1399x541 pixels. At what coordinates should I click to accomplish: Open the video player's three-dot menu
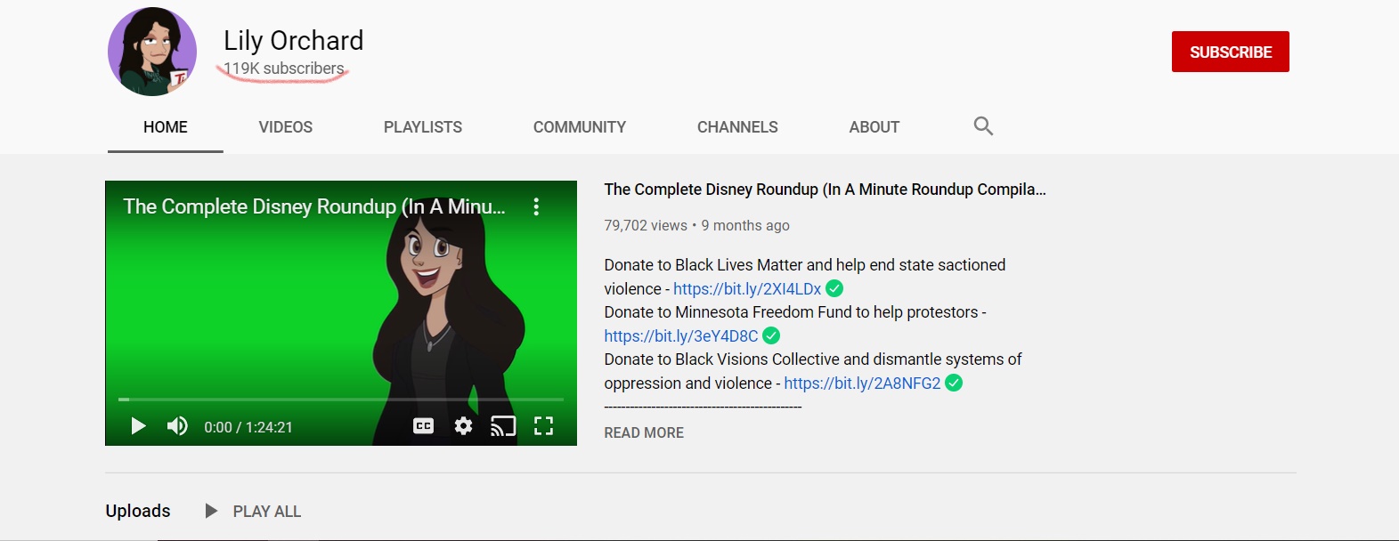[x=536, y=206]
